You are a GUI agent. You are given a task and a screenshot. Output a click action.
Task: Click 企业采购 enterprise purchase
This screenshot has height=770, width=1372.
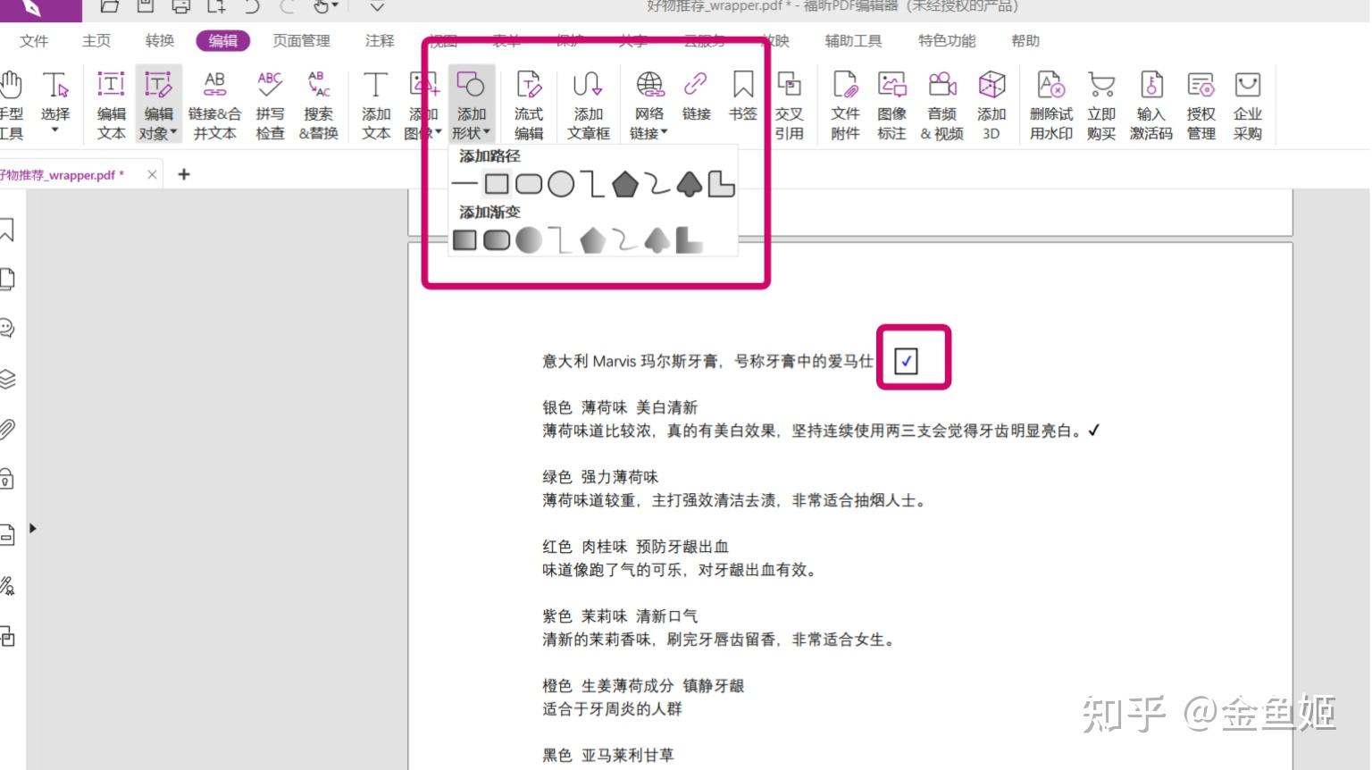coord(1247,105)
